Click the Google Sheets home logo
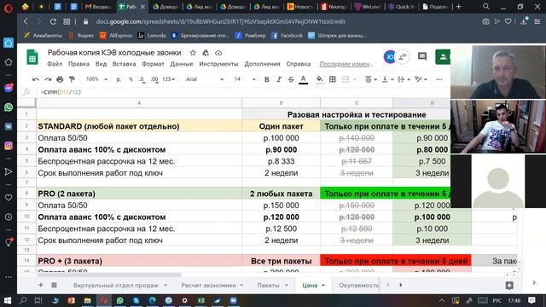 pos(32,57)
